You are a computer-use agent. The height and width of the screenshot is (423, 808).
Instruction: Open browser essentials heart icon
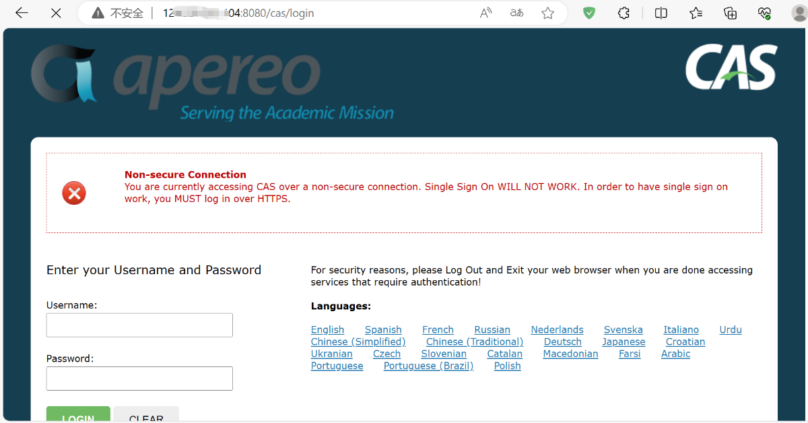click(x=764, y=13)
